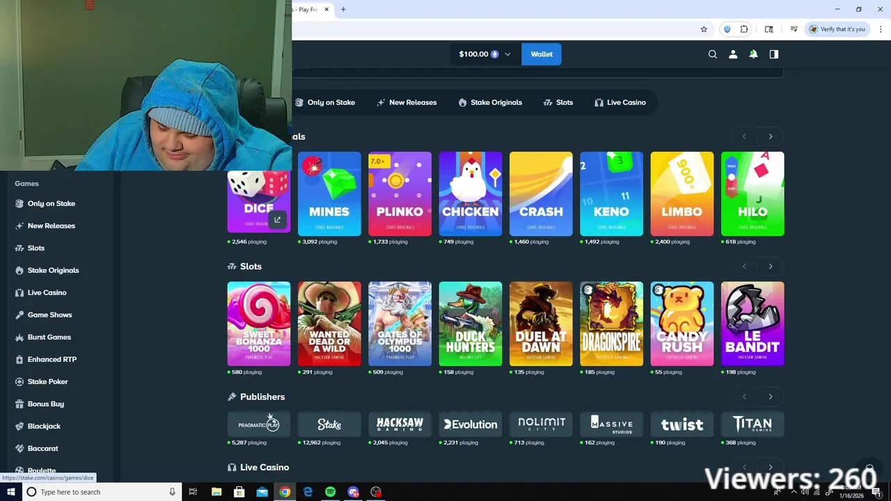Open Gates of Olympus 1000 slot
891x501 pixels.
(x=400, y=324)
